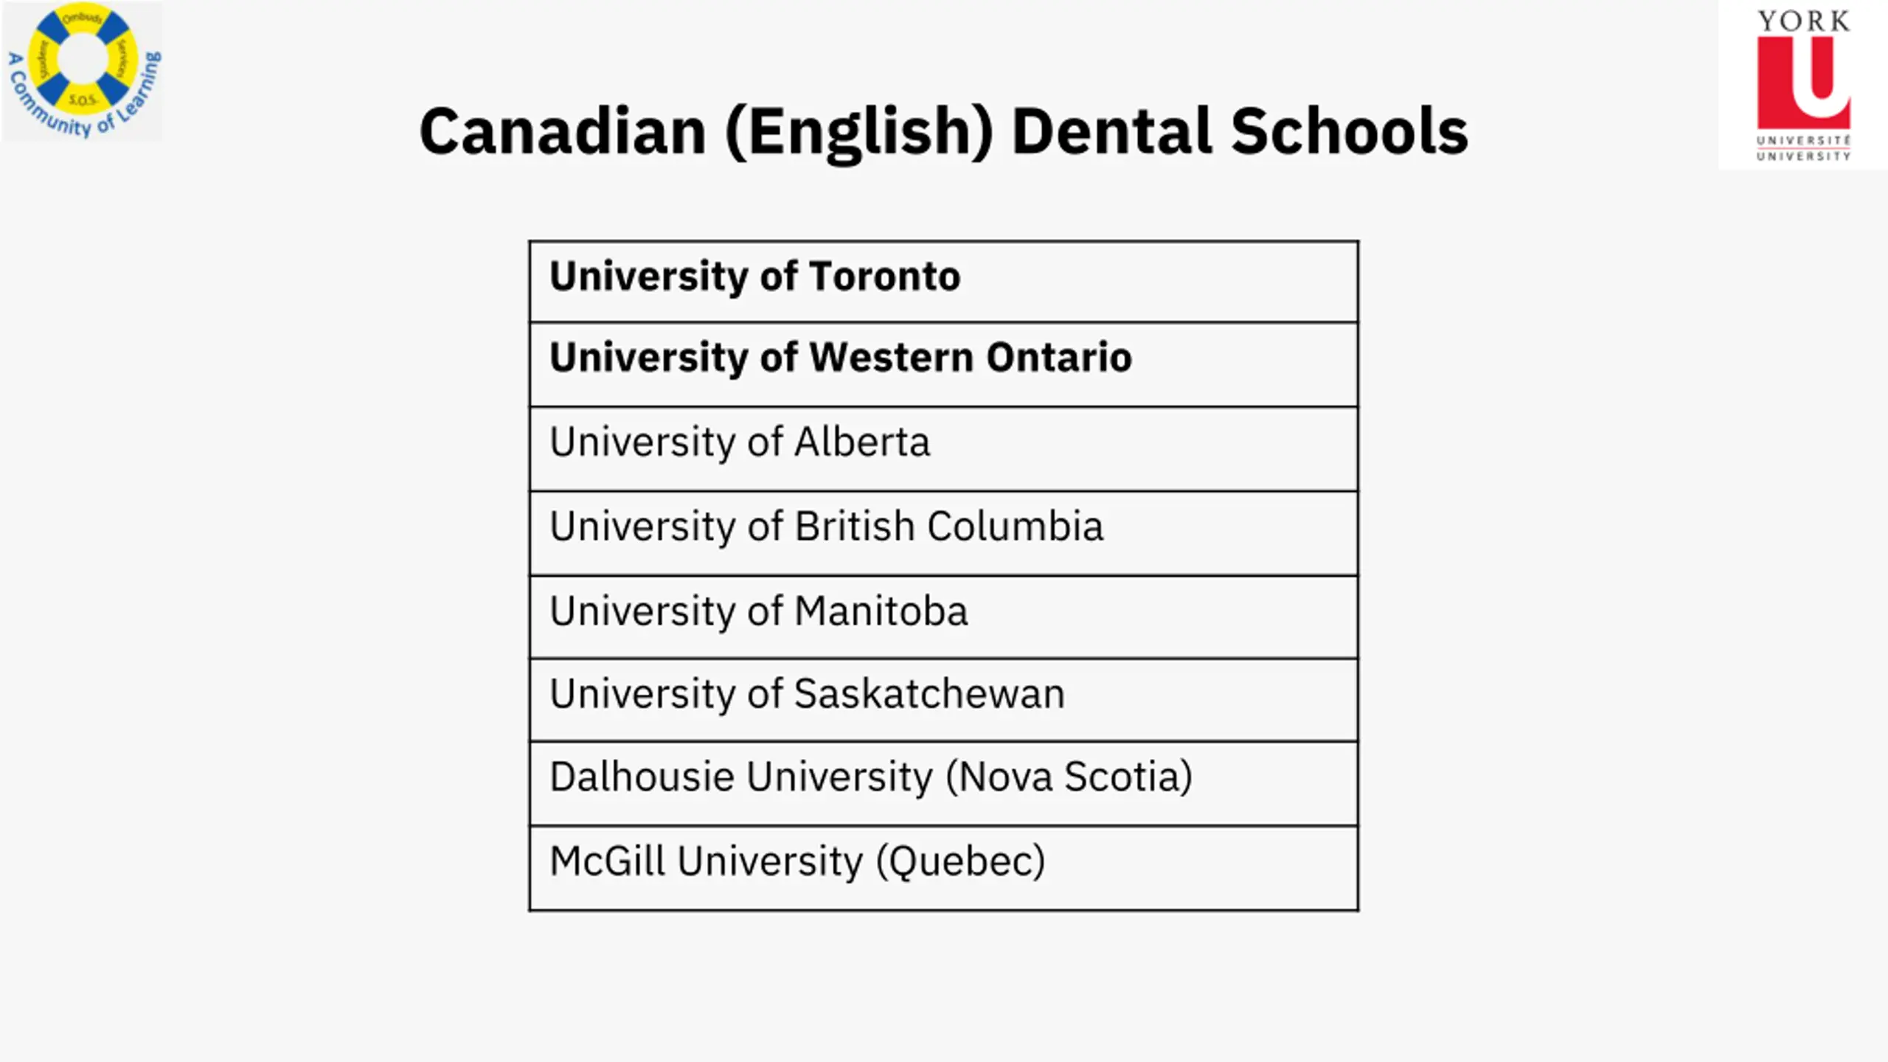1888x1062 pixels.
Task: Select the University of Saskatchewan row
Action: coord(943,700)
